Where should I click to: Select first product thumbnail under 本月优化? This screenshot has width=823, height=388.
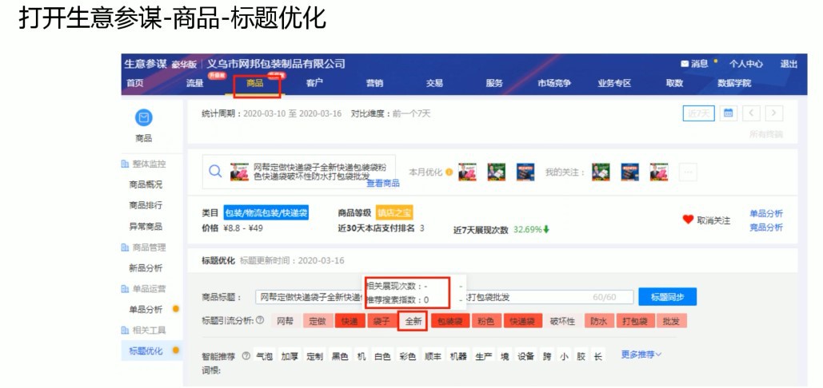(x=468, y=172)
